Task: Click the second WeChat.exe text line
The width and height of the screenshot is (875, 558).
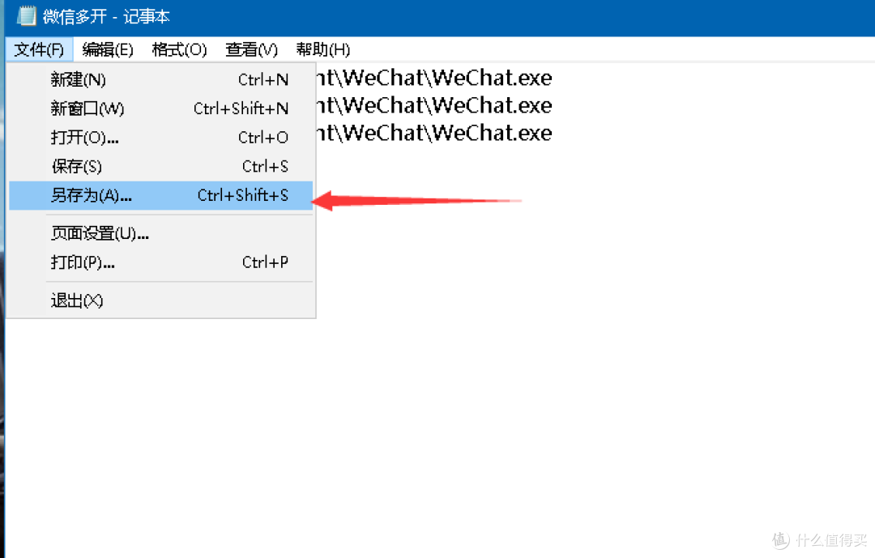Action: point(434,105)
